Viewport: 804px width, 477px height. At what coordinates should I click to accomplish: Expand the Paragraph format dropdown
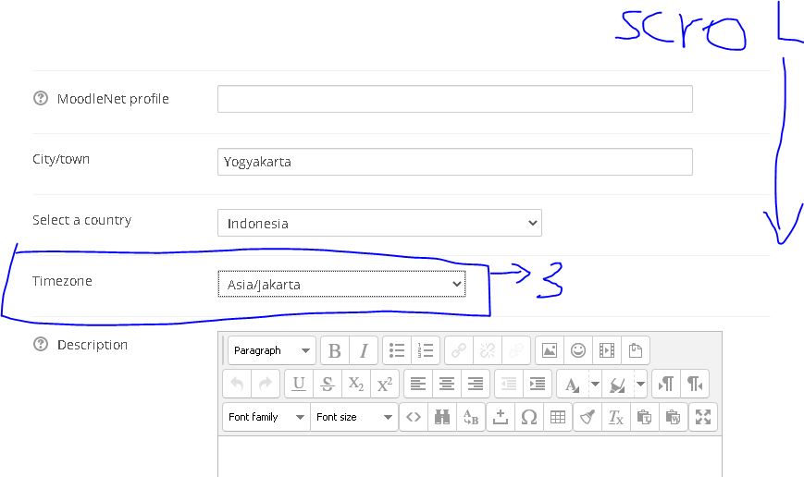[271, 350]
